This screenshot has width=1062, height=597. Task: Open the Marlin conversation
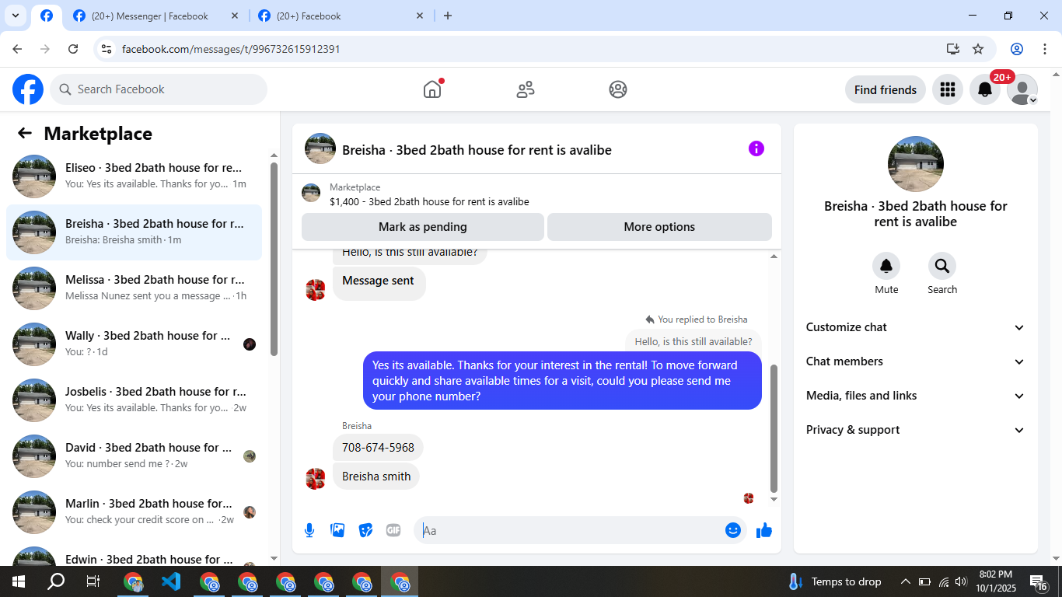tap(134, 512)
